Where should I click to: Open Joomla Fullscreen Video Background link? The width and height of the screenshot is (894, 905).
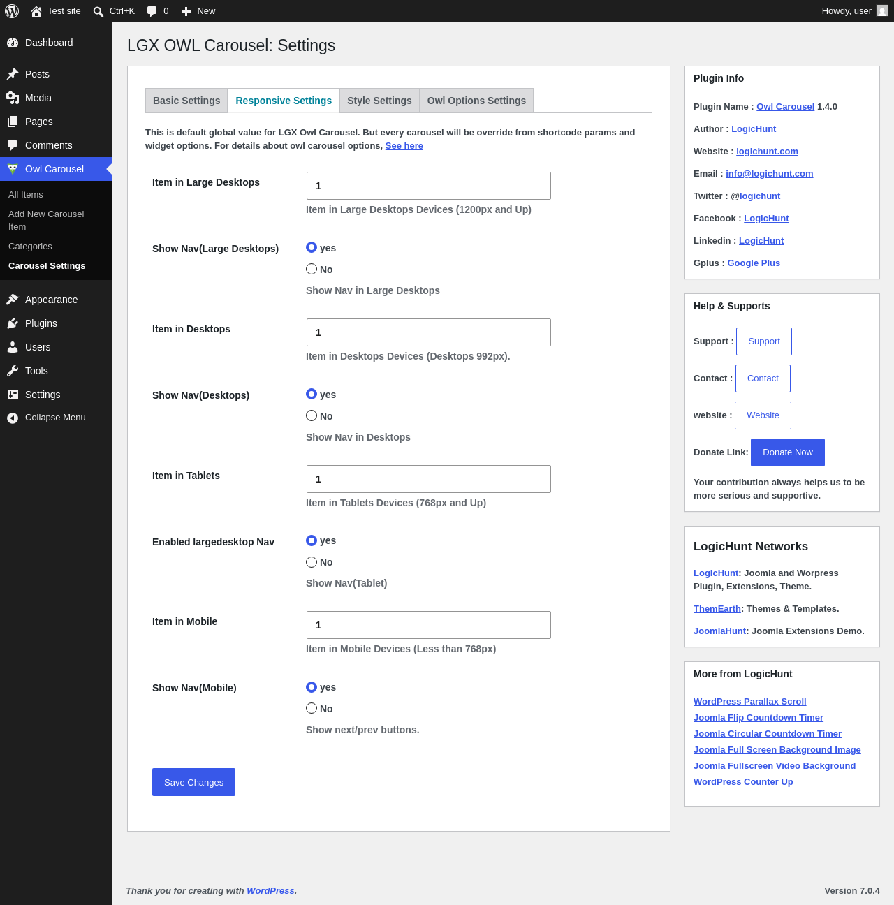click(x=775, y=766)
